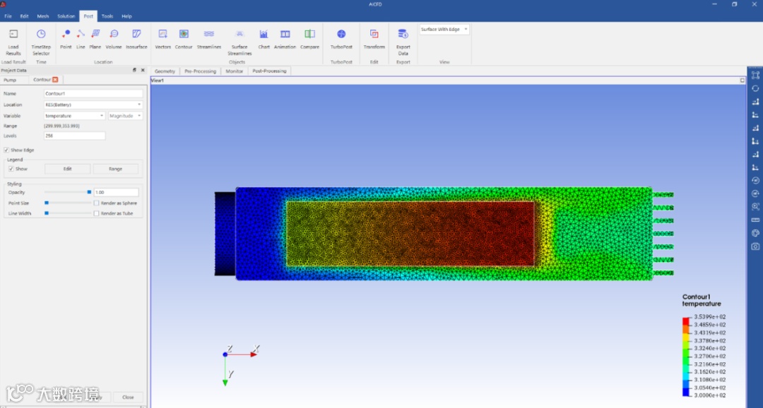Select the Post ribbon tab
Viewport: 763px width, 408px height.
click(x=88, y=16)
